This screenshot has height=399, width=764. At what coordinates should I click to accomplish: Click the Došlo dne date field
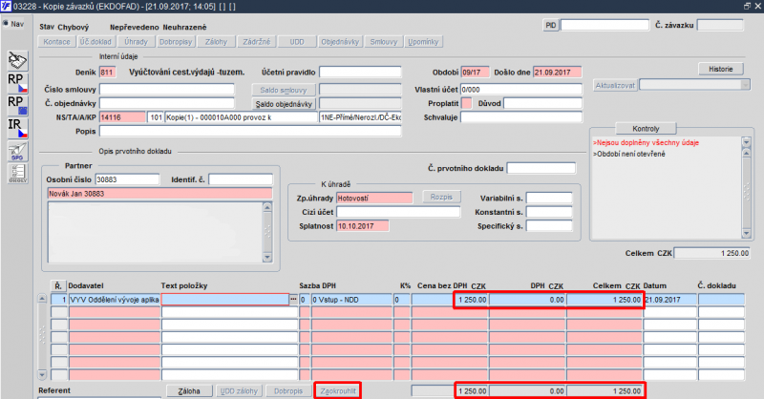(558, 73)
